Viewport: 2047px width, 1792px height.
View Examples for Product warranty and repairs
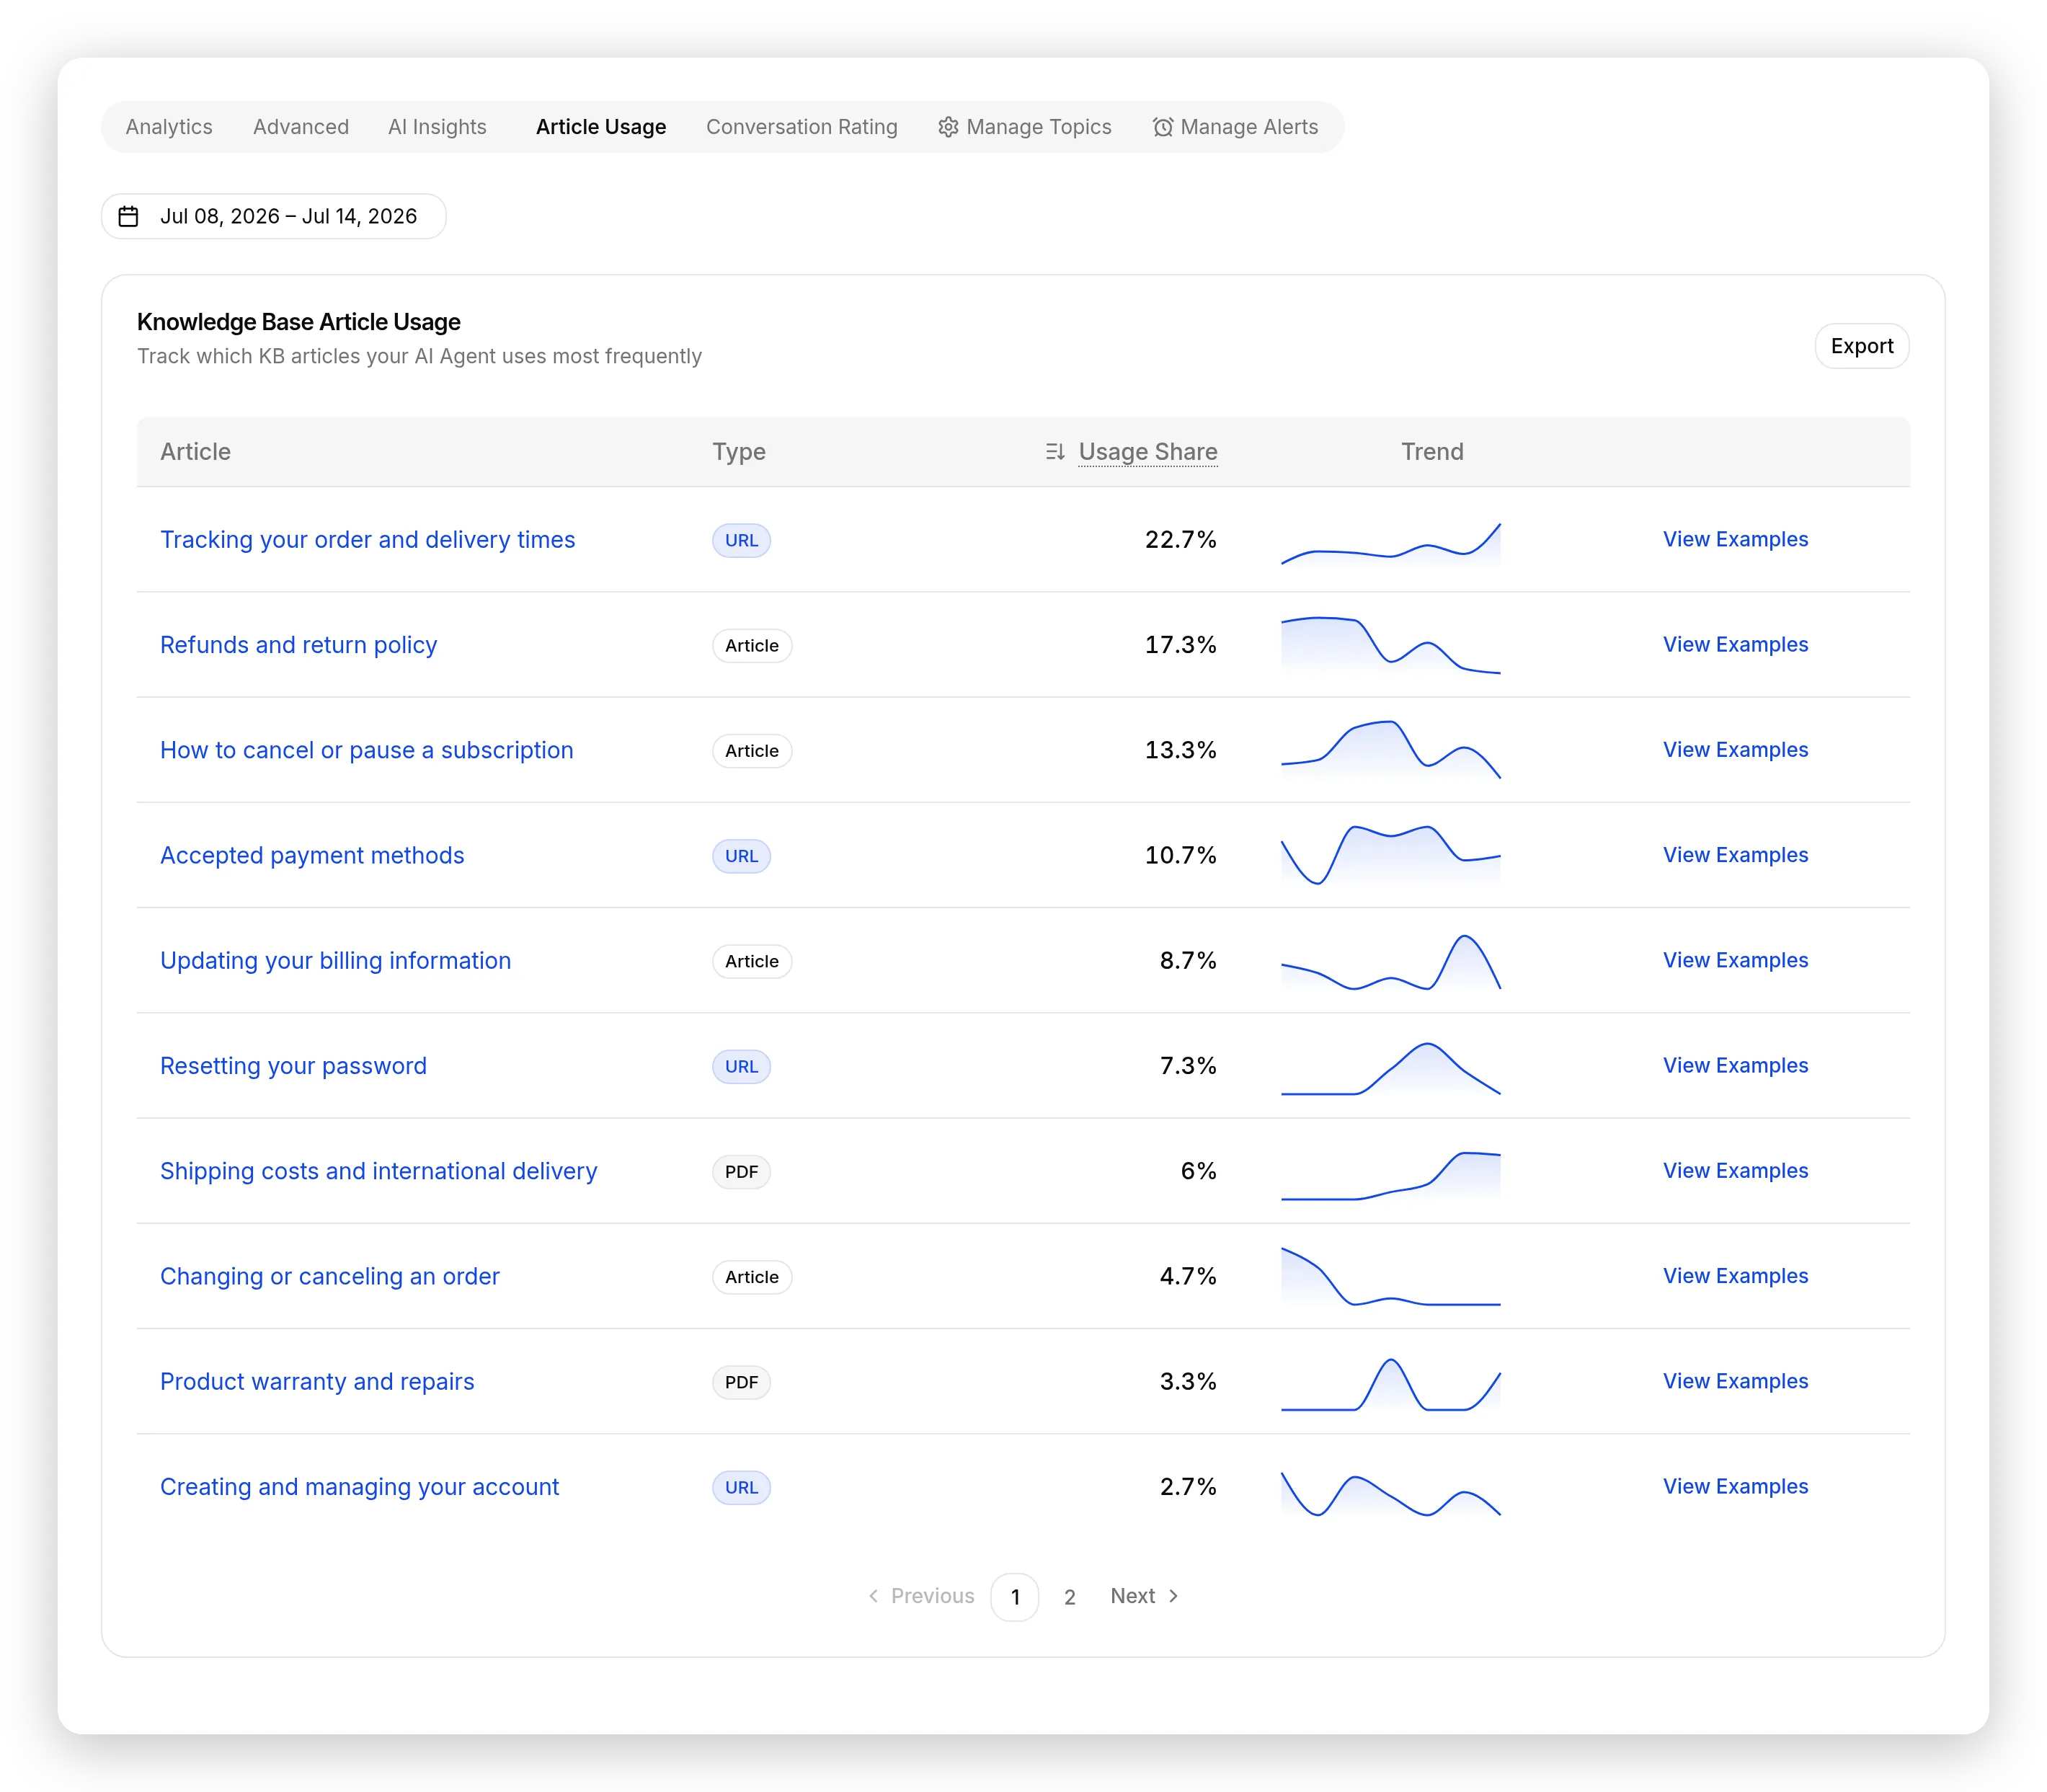pos(1735,1381)
